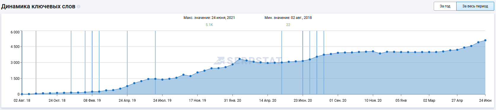Screen dimensions: 496x110
Task: Select the data point above 24 Окт. 18
Action: 57,93
